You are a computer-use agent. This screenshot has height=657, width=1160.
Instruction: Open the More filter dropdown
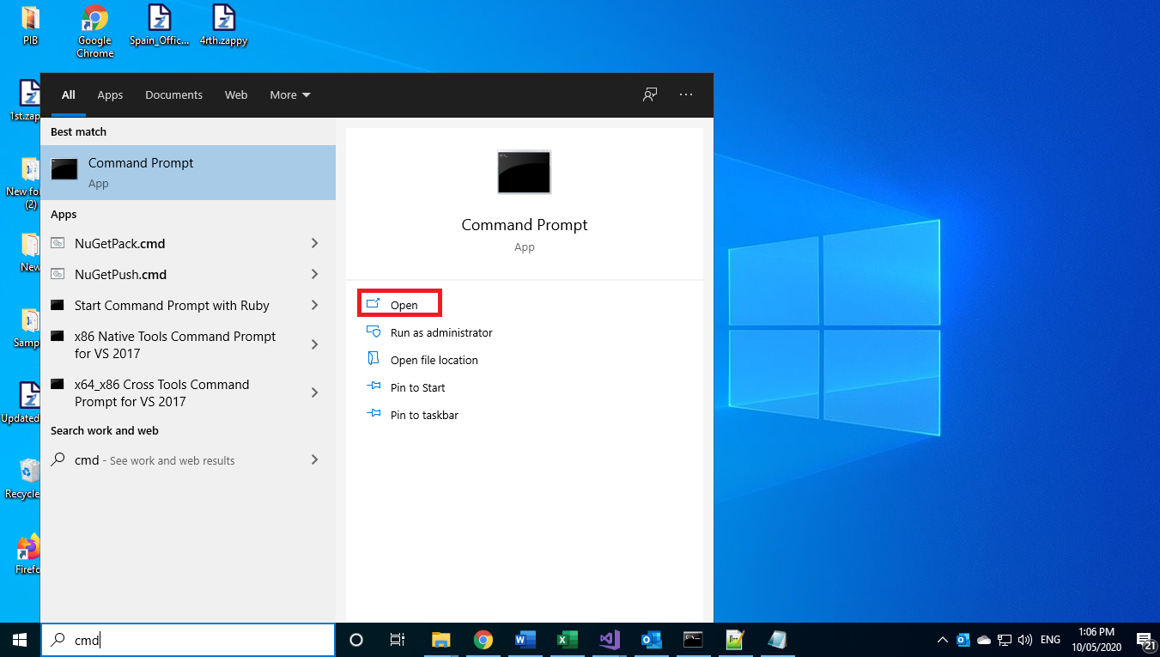[x=290, y=95]
